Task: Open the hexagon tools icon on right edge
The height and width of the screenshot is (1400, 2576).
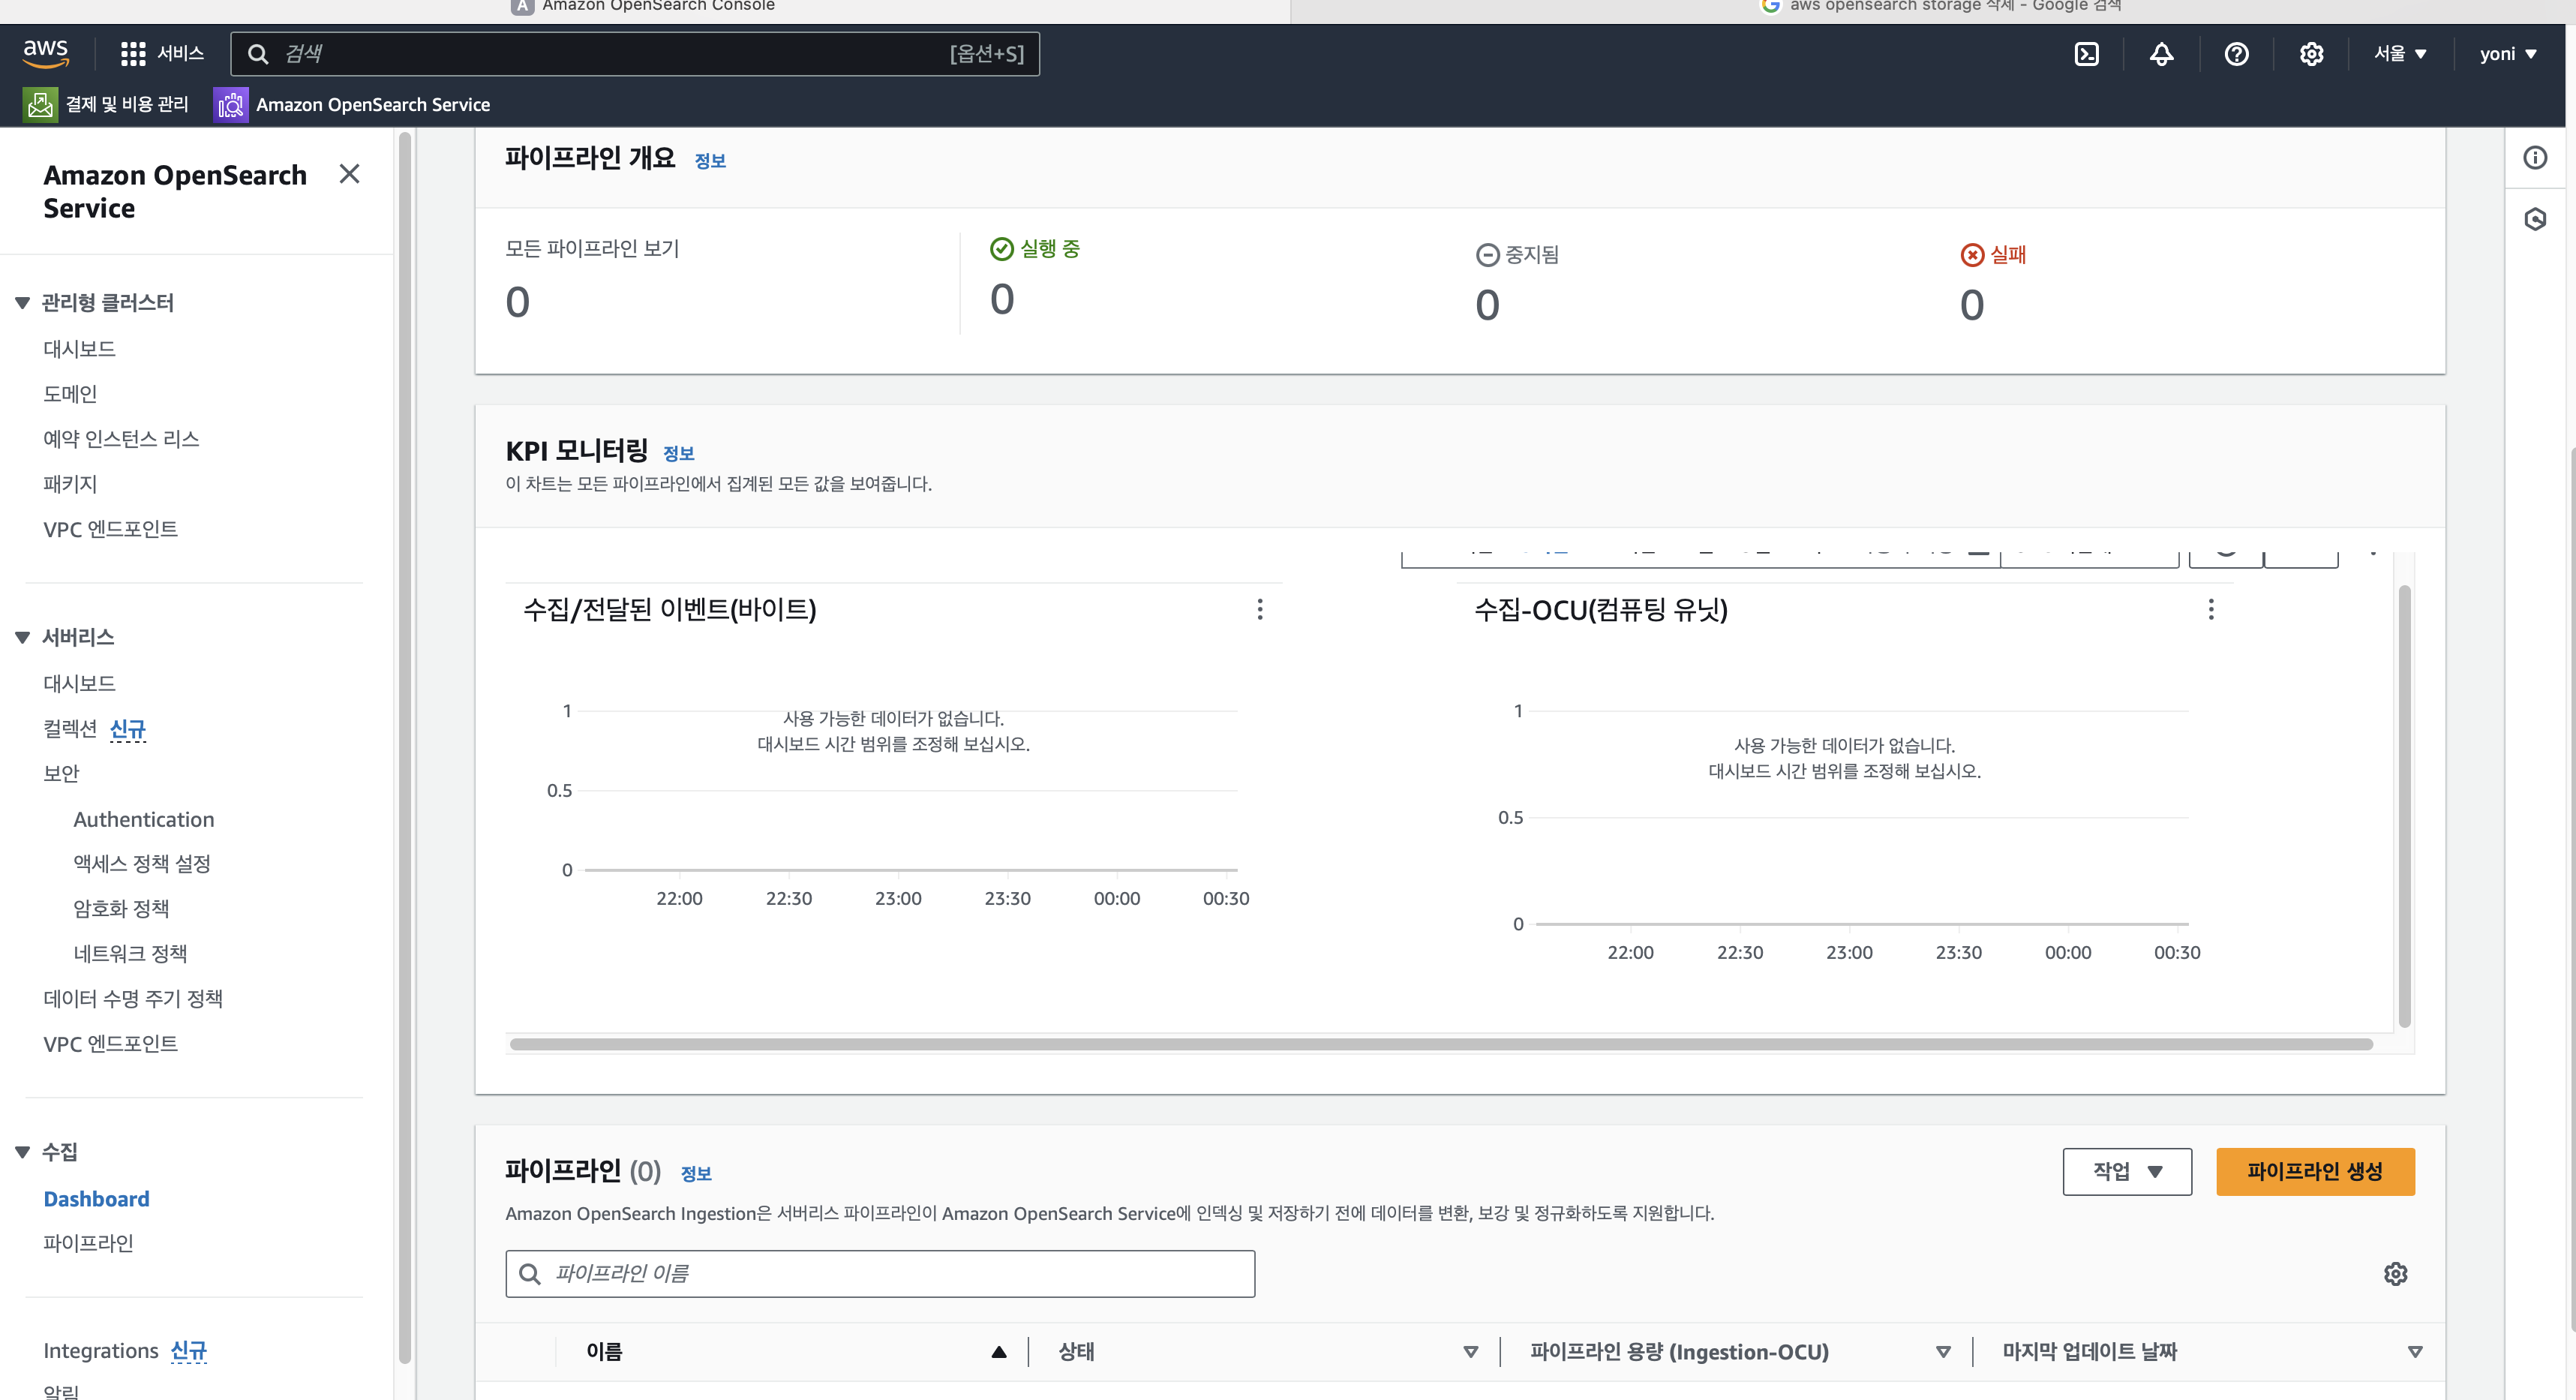Action: pyautogui.click(x=2535, y=219)
